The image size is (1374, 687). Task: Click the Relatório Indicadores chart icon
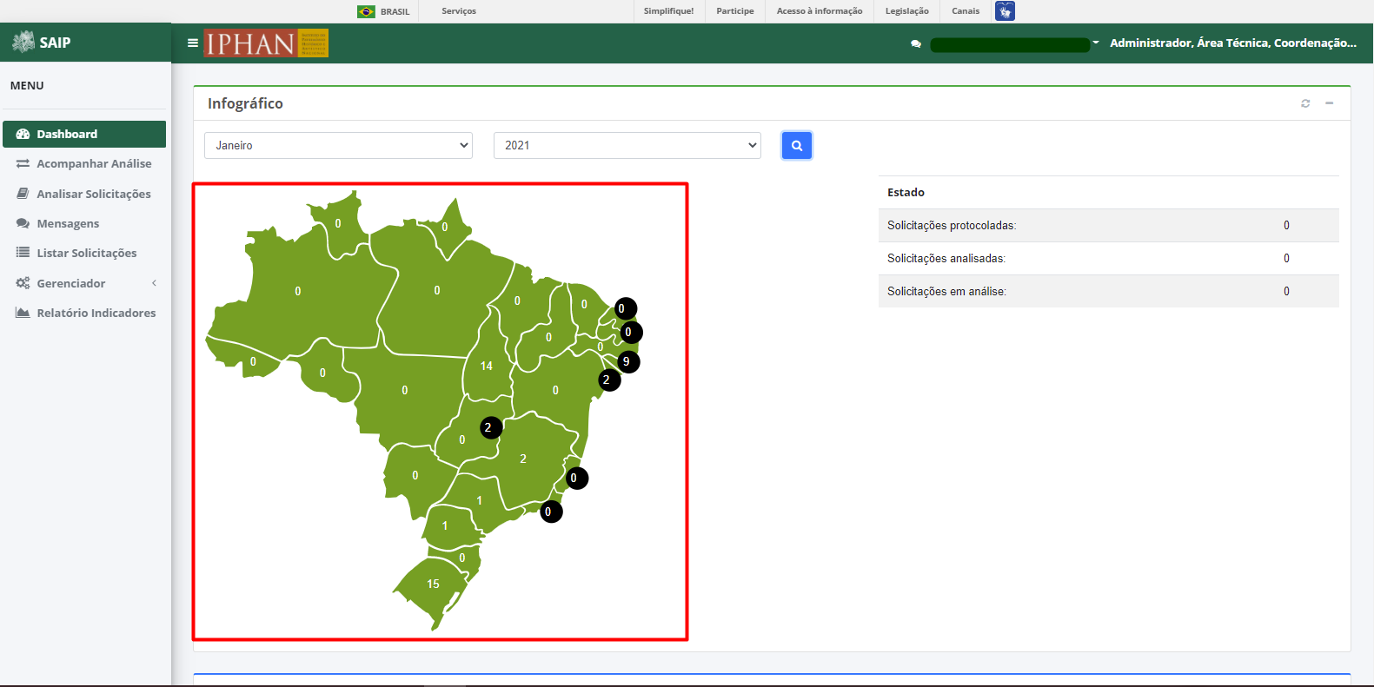(x=23, y=313)
